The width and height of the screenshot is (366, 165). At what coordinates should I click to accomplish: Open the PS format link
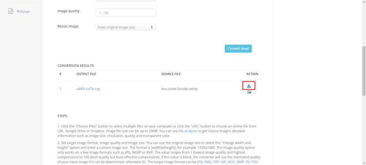point(248,162)
